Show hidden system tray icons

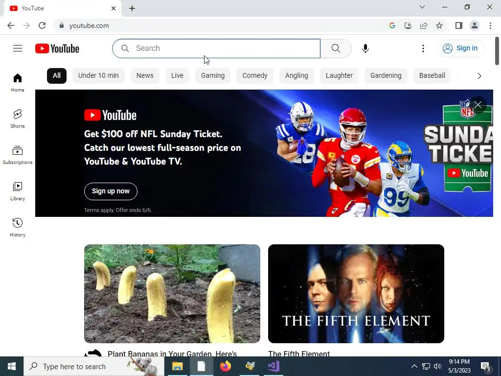414,366
